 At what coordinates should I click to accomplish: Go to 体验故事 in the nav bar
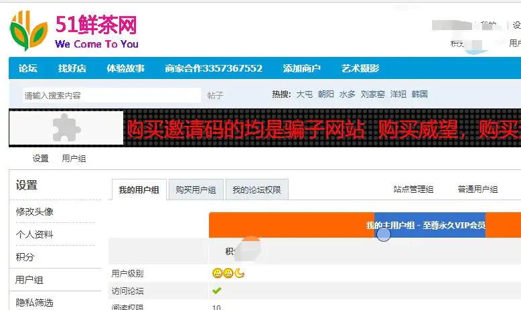point(126,68)
